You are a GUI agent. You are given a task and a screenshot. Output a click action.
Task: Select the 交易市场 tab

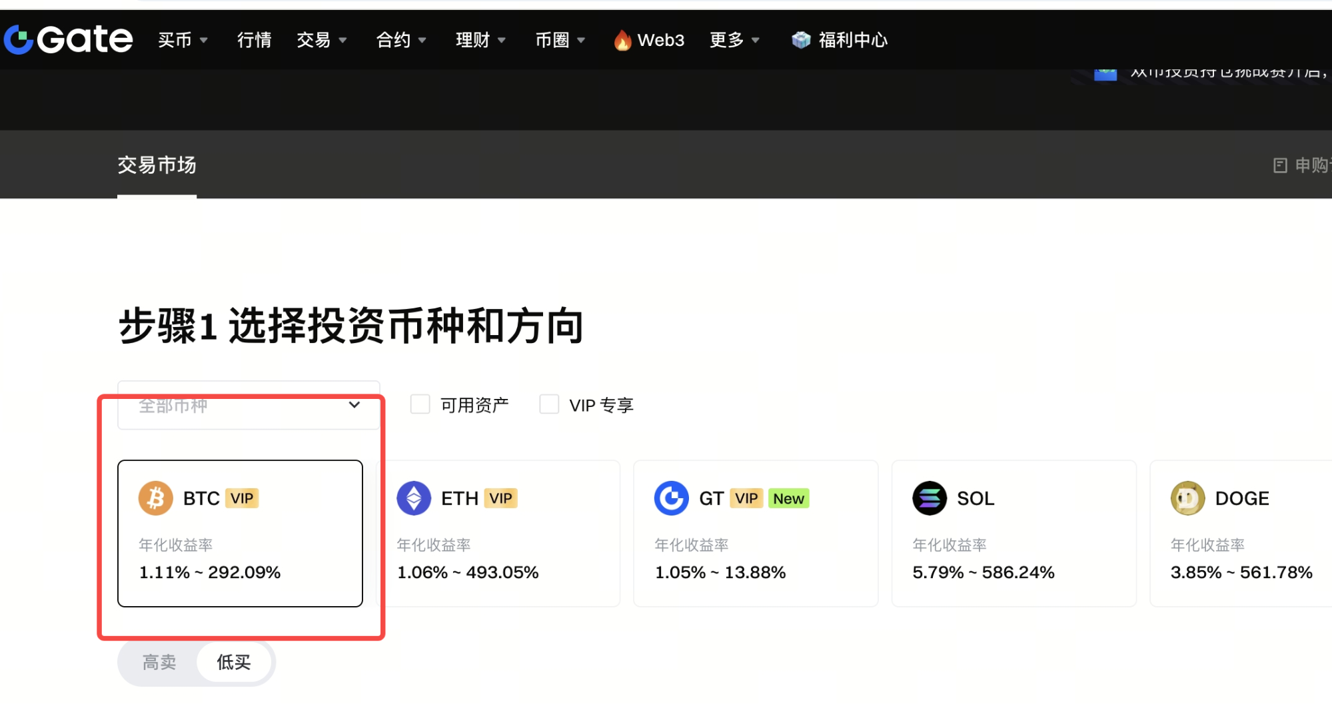point(157,165)
